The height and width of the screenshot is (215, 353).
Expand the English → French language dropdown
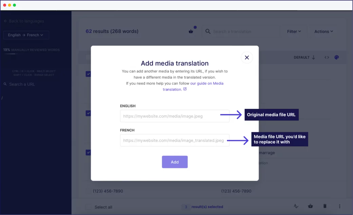[26, 35]
